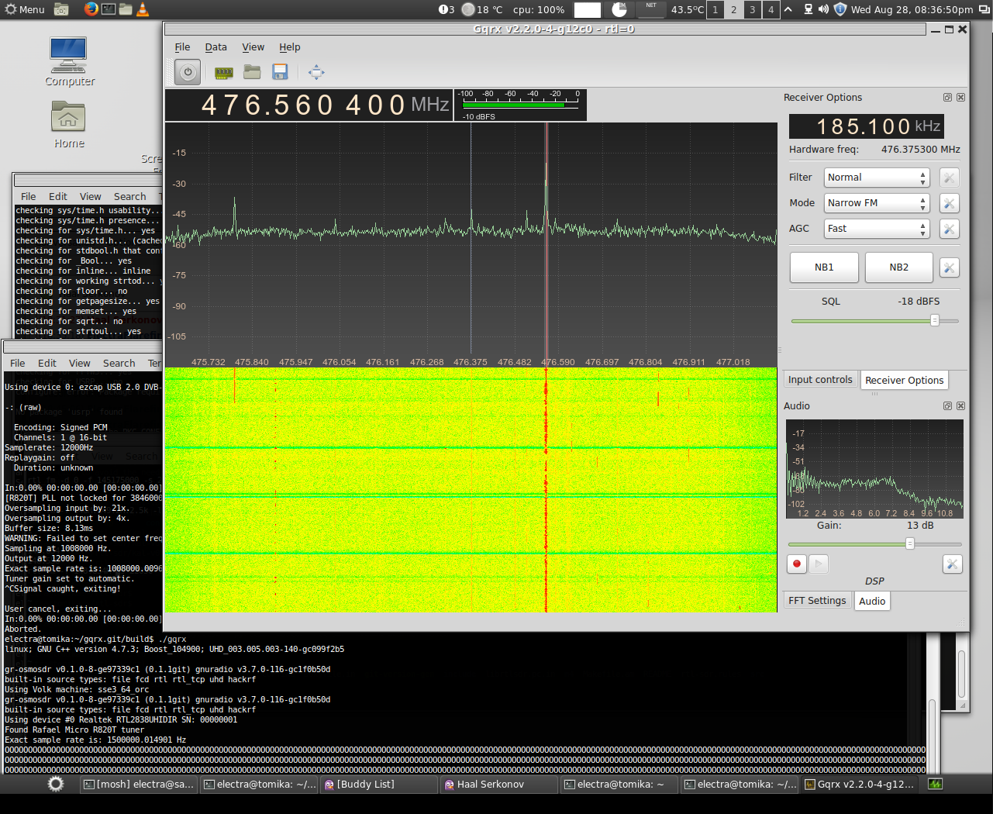Open noise blanker settings wrench button
The height and width of the screenshot is (814, 993).
[949, 267]
